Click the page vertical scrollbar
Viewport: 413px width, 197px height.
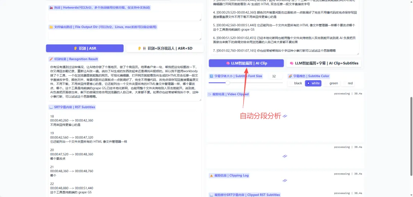(x=411, y=136)
